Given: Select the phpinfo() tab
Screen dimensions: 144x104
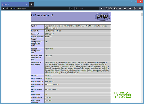Looking at the screenshot, I should pyautogui.click(x=15, y=4).
